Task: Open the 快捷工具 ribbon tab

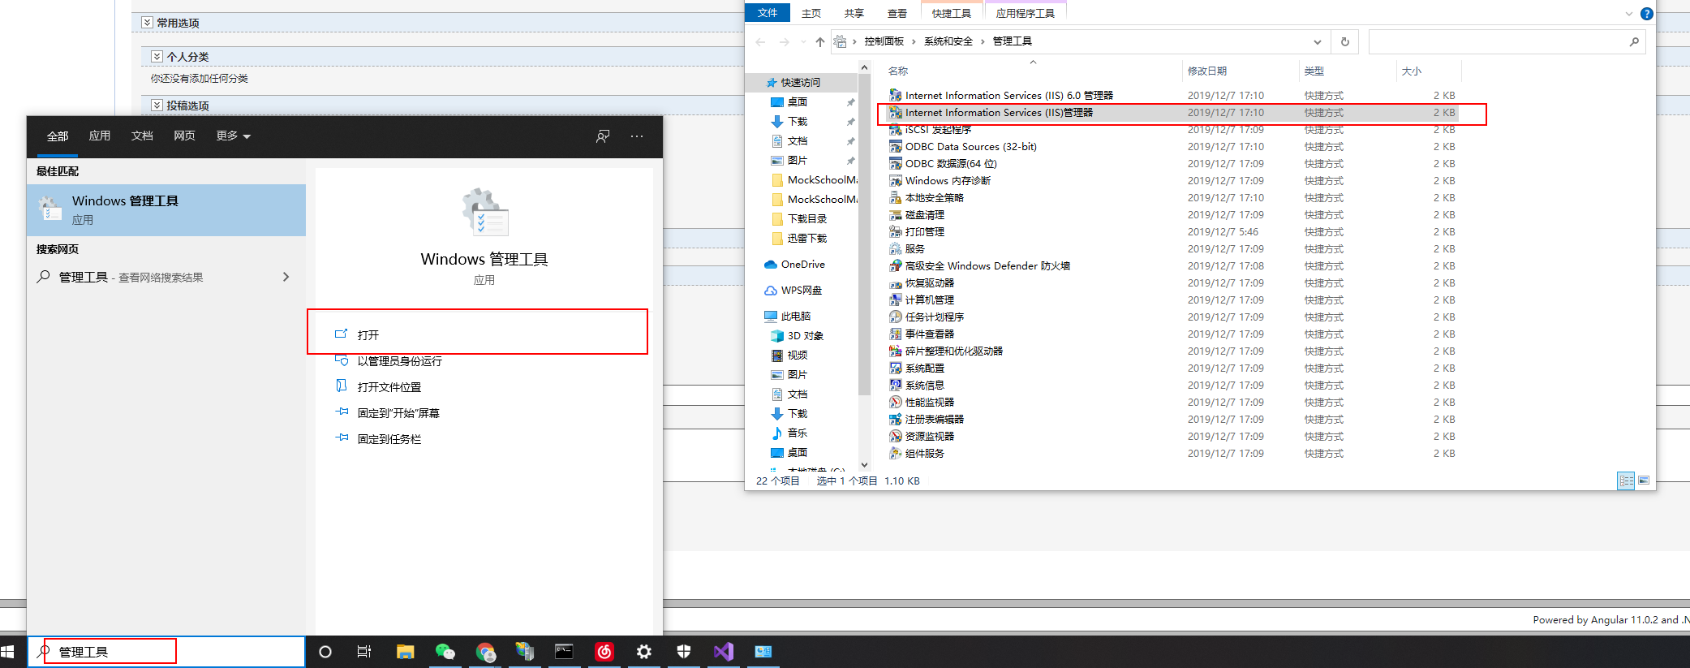Action: pos(952,13)
